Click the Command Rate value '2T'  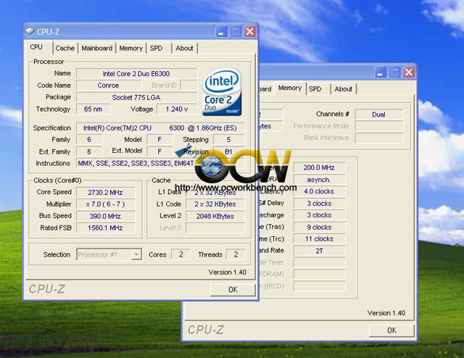click(319, 251)
